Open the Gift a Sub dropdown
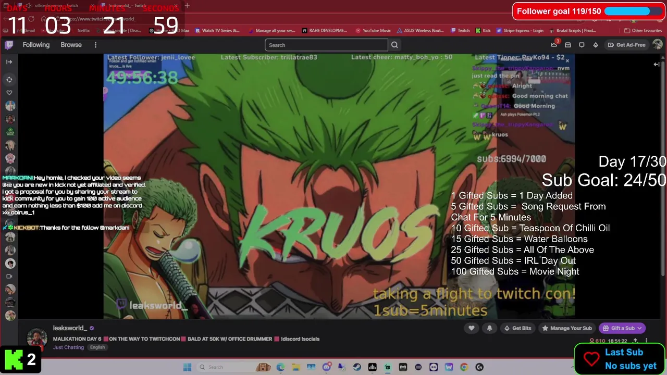 (x=622, y=328)
